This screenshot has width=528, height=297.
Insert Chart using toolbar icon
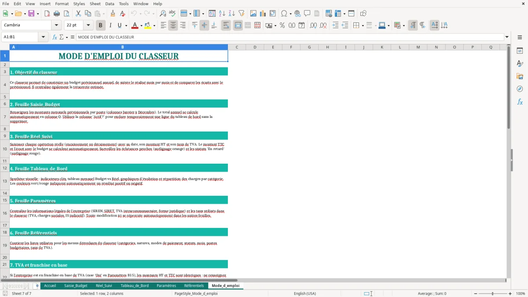(263, 14)
